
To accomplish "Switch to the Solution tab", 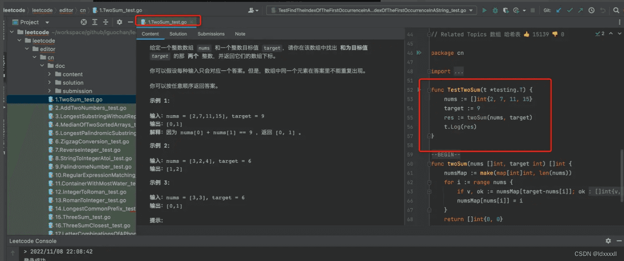I will coord(178,34).
